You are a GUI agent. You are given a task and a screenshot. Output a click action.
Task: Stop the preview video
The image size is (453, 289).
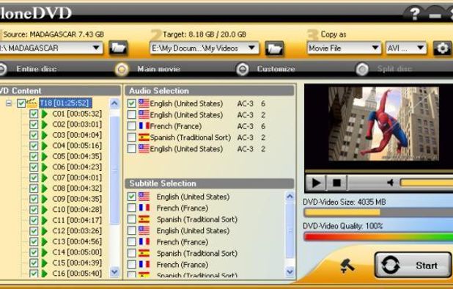click(336, 183)
